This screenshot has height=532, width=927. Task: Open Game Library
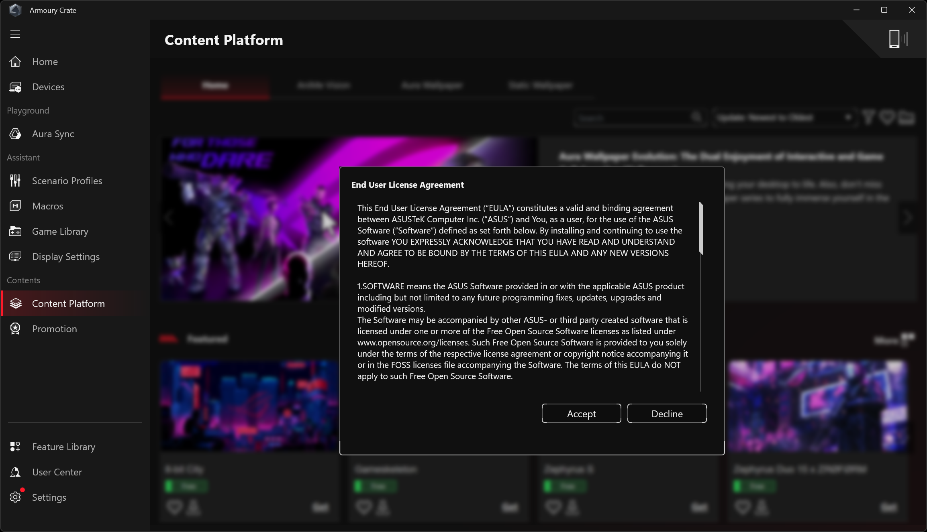[x=60, y=231]
